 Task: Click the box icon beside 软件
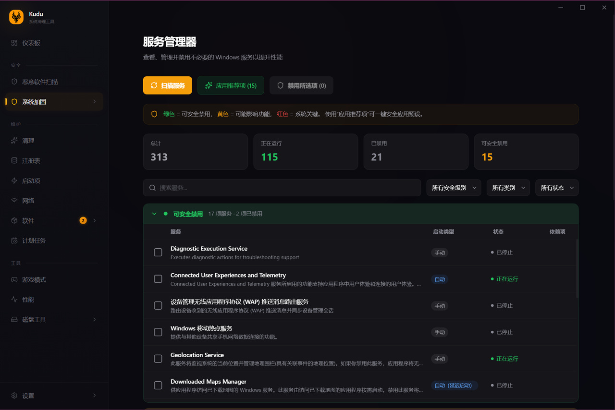14,220
